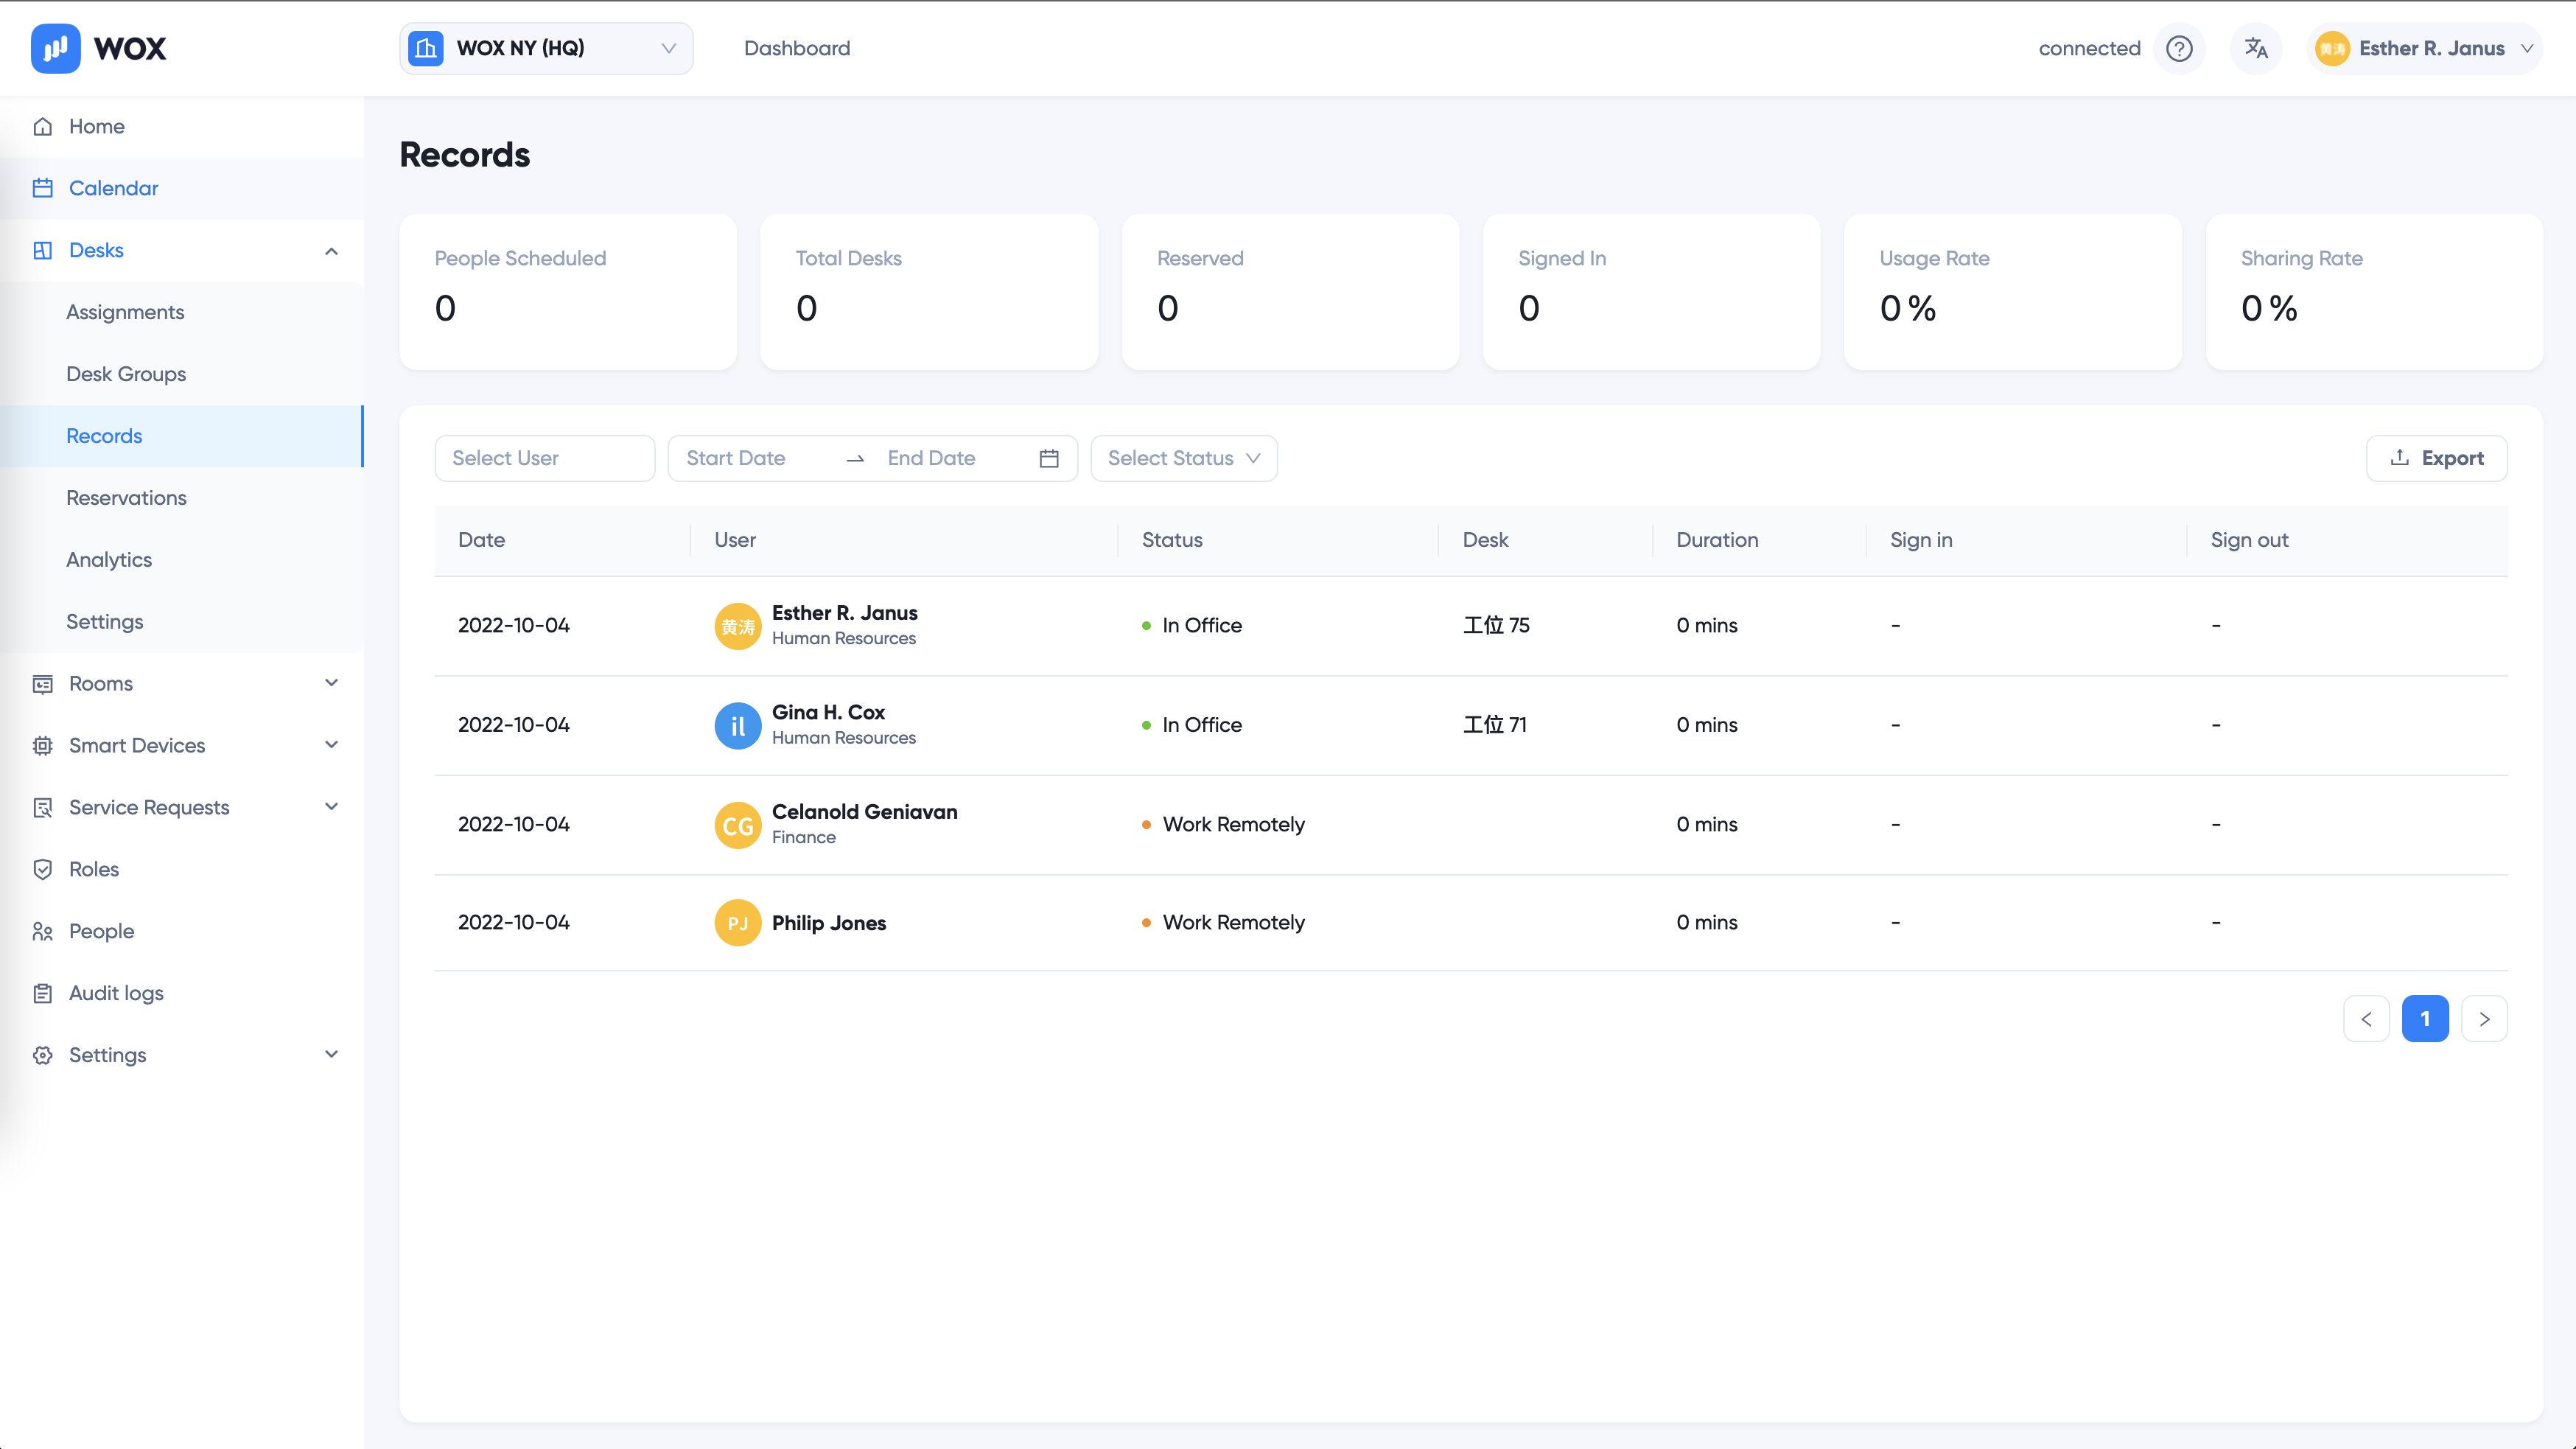This screenshot has height=1449, width=2576.
Task: Click the calendar icon in date range
Action: point(1049,458)
